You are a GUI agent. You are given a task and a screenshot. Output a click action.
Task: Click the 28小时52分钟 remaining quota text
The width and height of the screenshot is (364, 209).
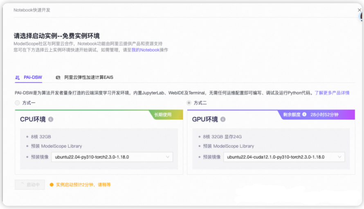point(324,115)
